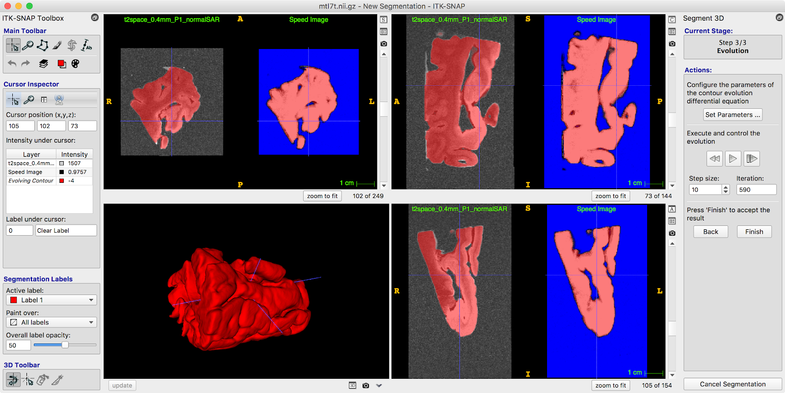Open the Active label dropdown
785x393 pixels.
(52, 300)
